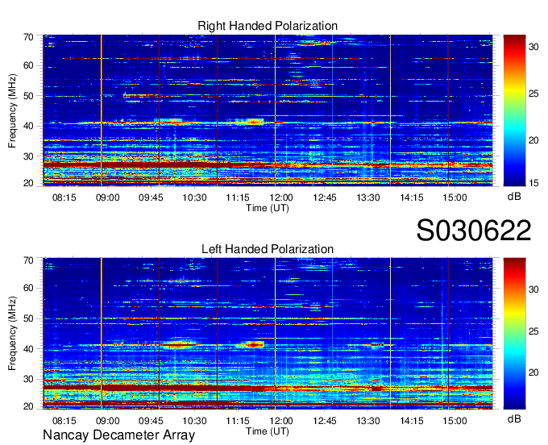Image resolution: width=548 pixels, height=445 pixels.
Task: Click 10:30 tick under Right Handed plot
Action: point(194,198)
